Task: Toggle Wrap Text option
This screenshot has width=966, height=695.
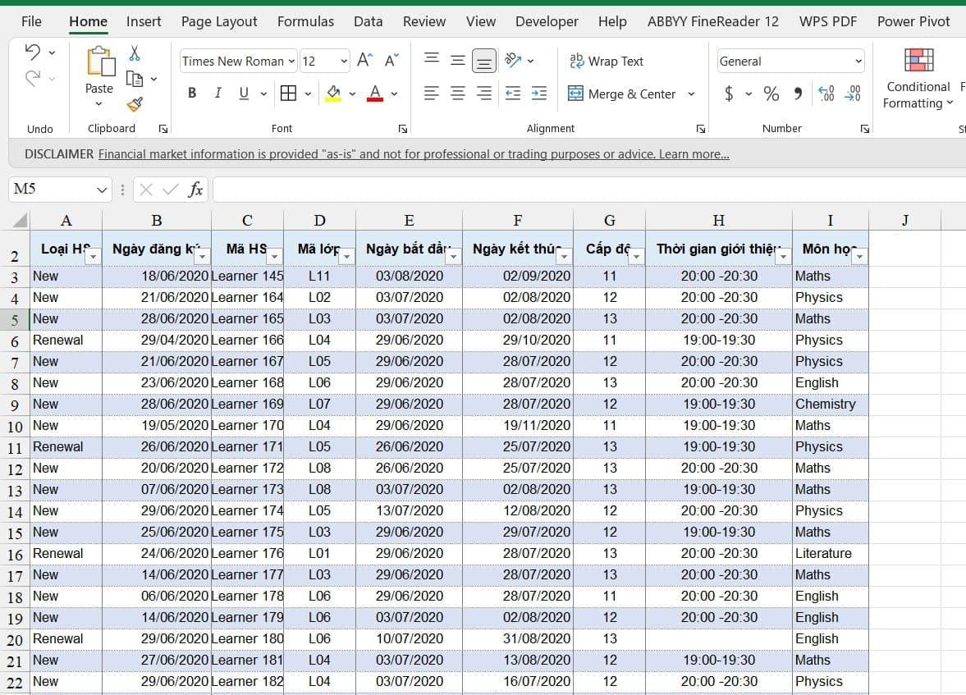Action: pos(607,61)
